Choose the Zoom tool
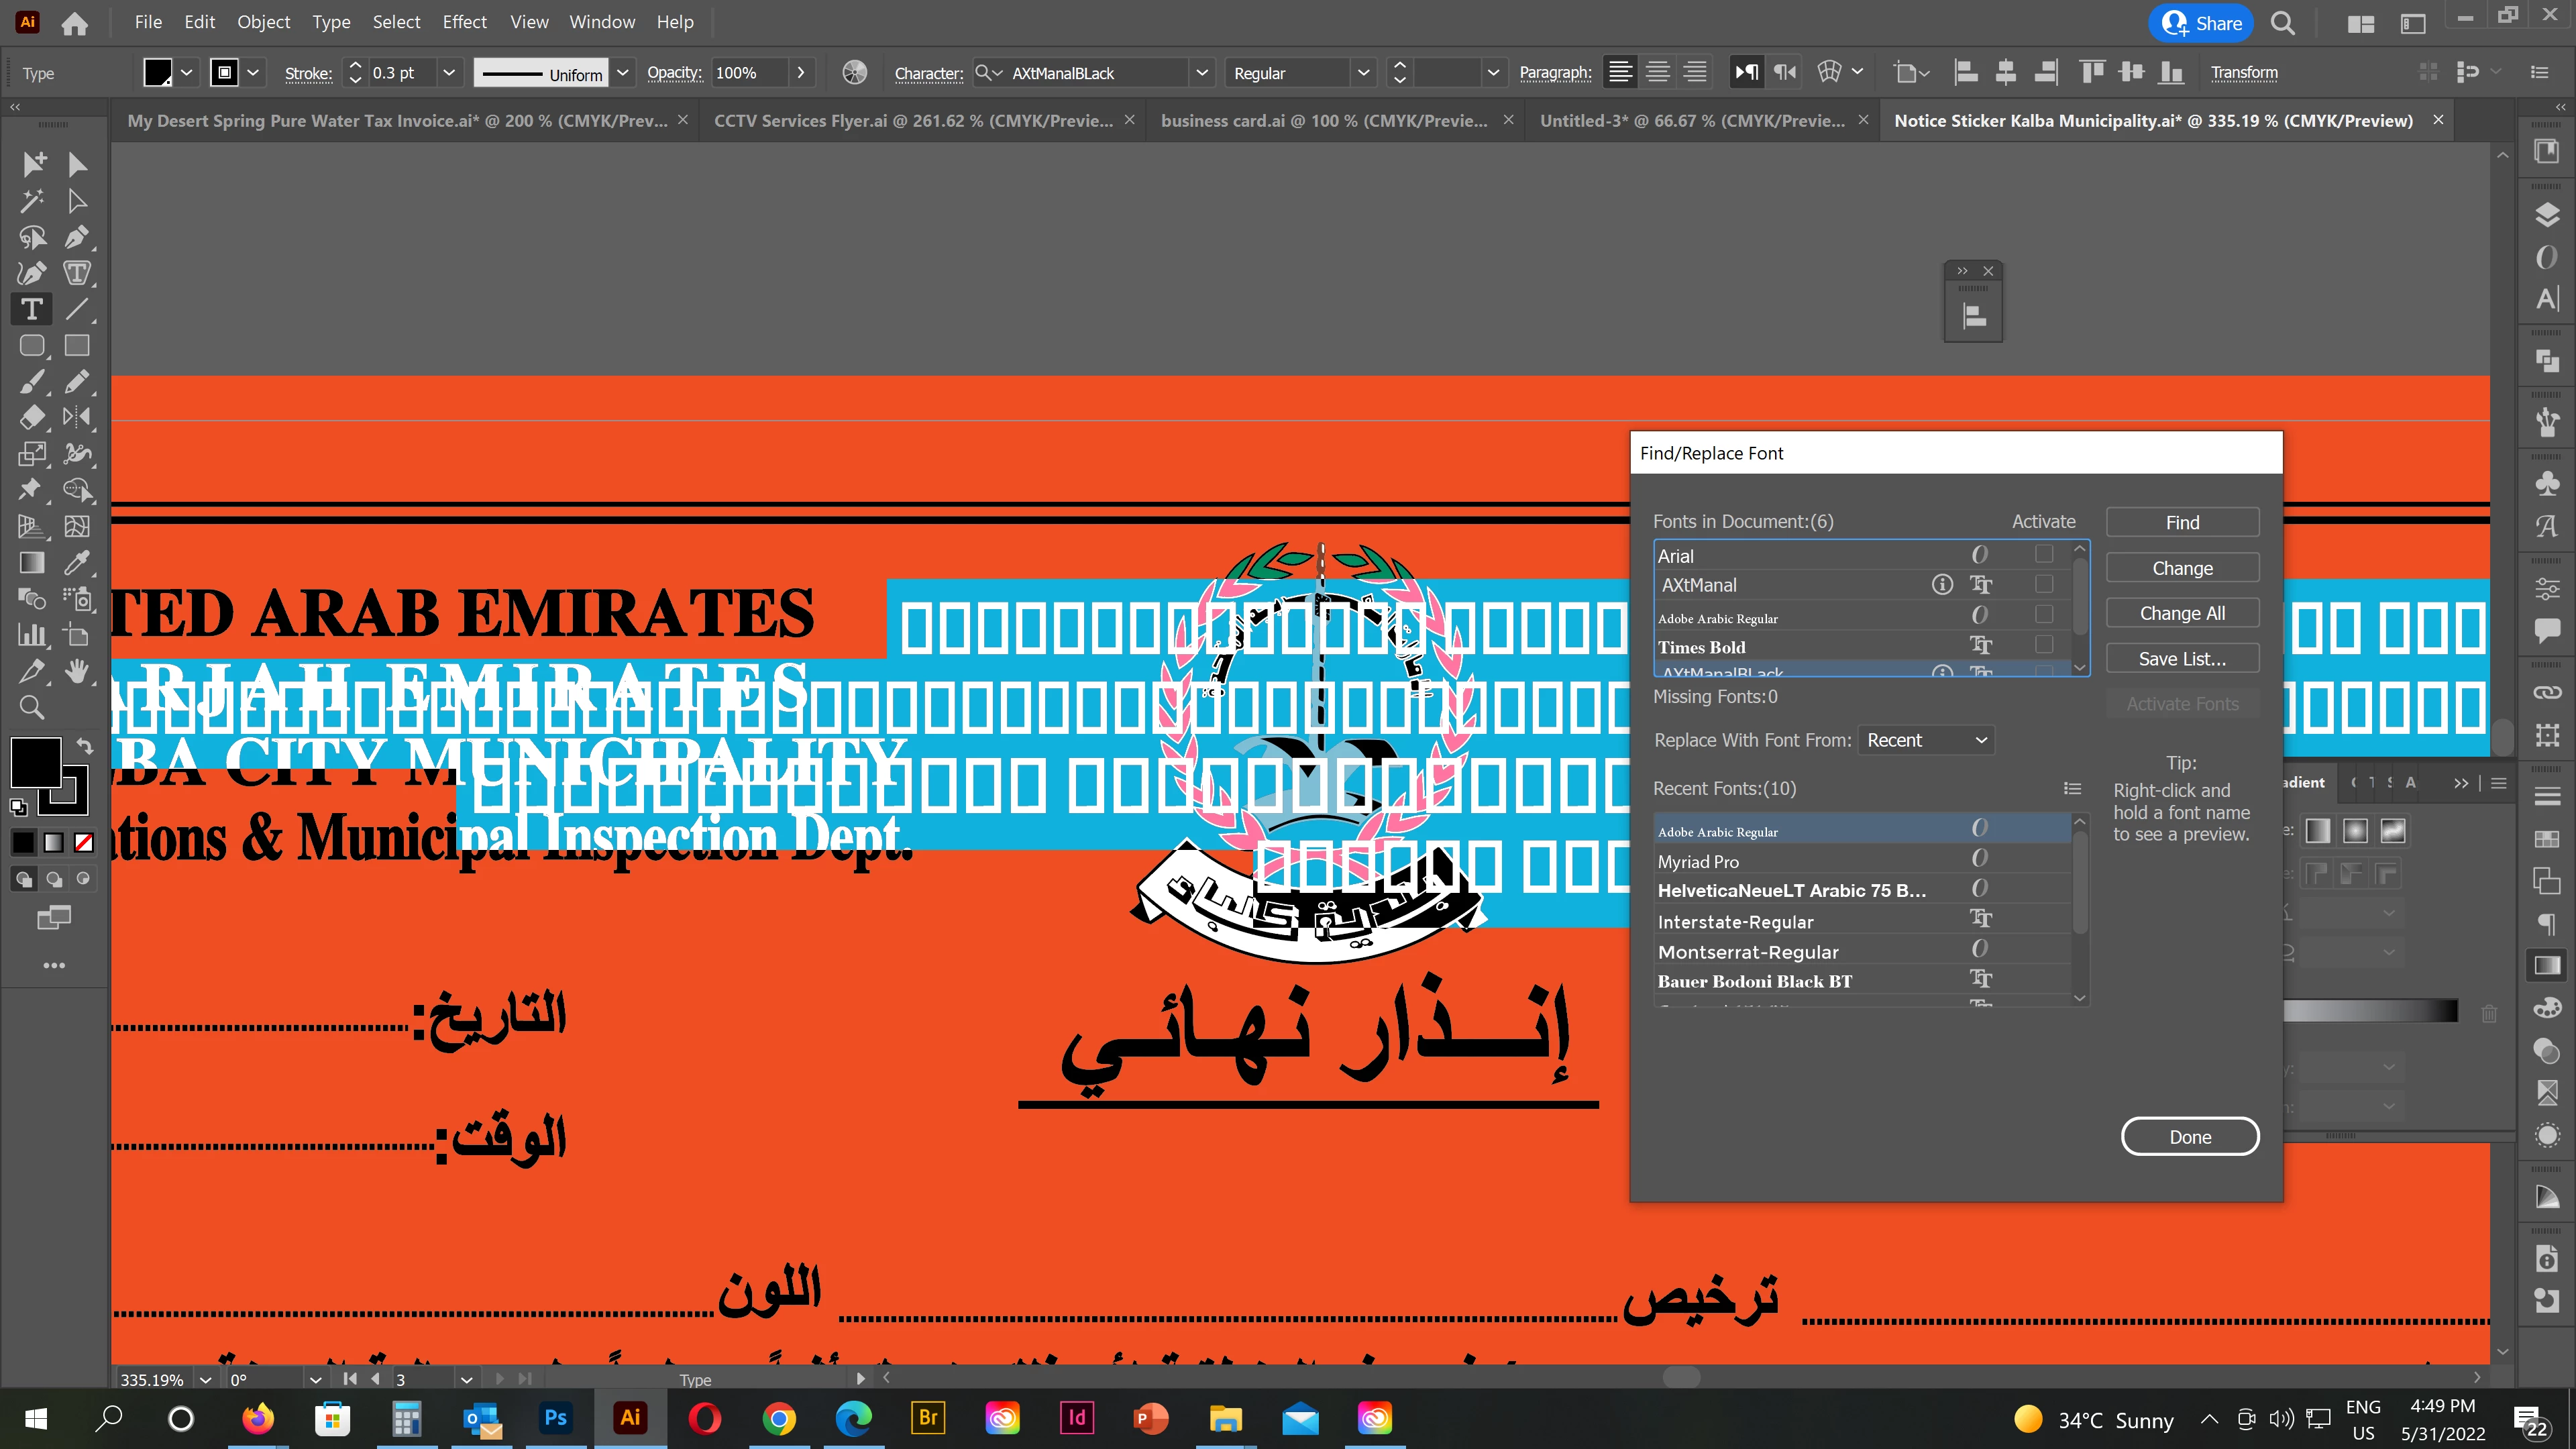The image size is (2576, 1449). pos(32,708)
